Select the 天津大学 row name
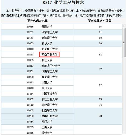The image size is (126, 135). pos(47,27)
